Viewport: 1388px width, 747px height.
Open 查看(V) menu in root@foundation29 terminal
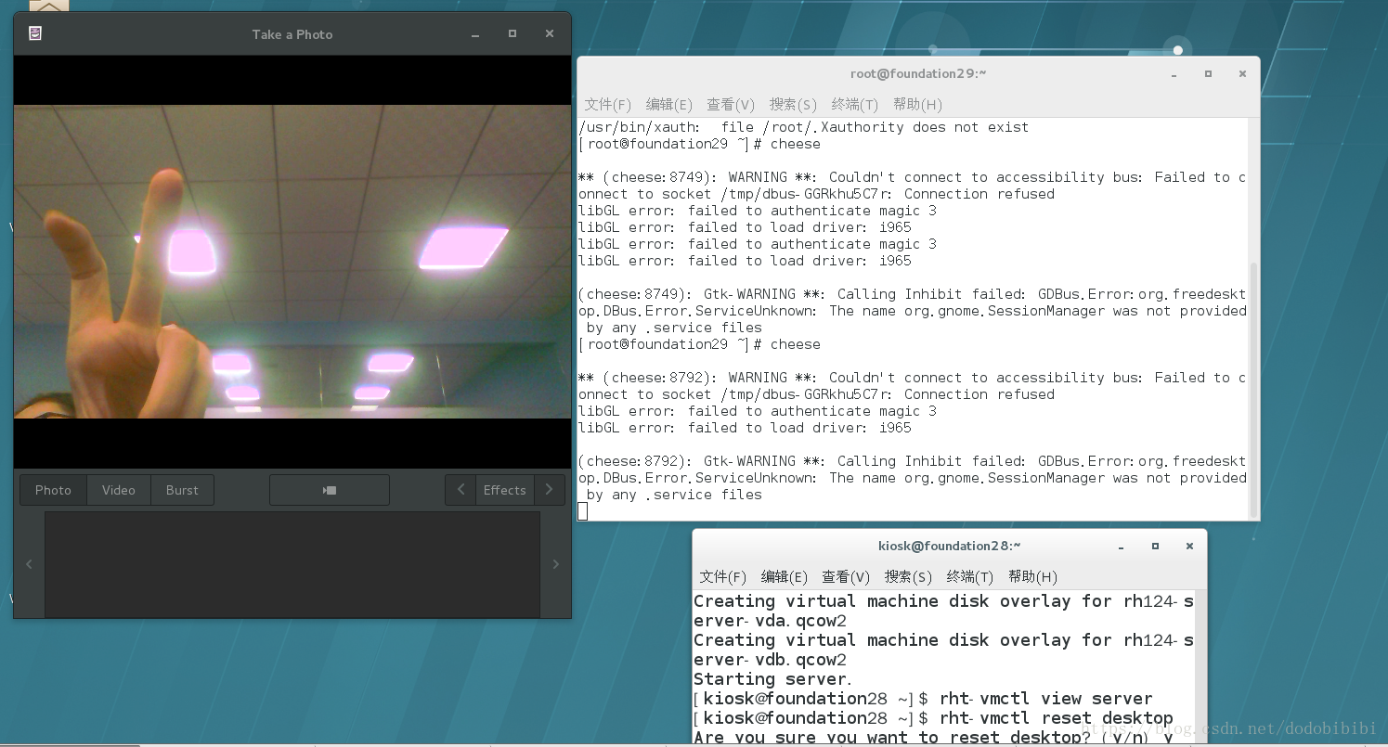pyautogui.click(x=731, y=104)
